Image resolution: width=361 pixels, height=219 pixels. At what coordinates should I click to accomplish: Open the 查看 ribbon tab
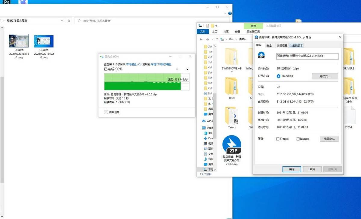[x=237, y=32]
